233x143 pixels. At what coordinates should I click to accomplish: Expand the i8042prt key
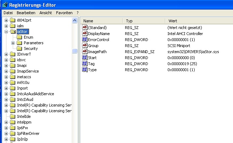click(6, 20)
